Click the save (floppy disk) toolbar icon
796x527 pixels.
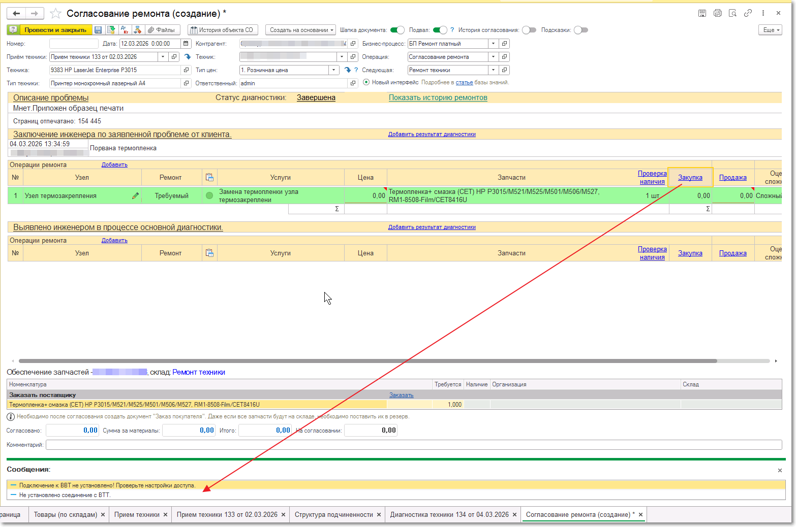pos(98,30)
